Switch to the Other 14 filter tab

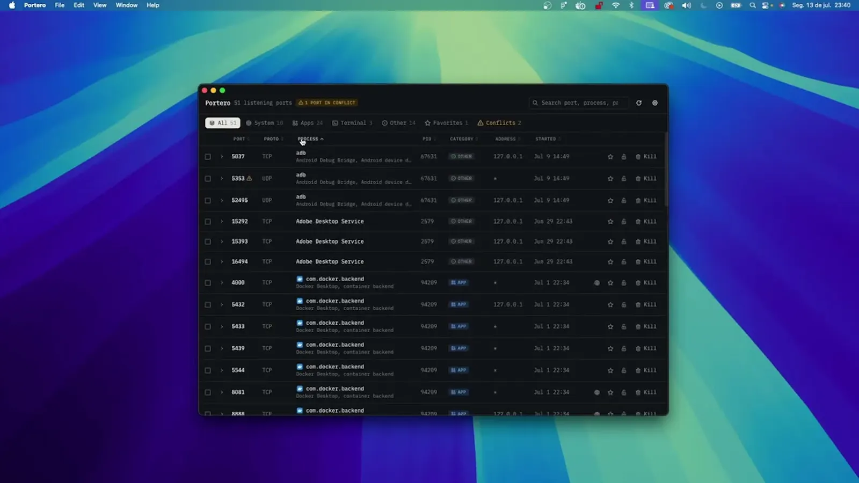pos(399,123)
